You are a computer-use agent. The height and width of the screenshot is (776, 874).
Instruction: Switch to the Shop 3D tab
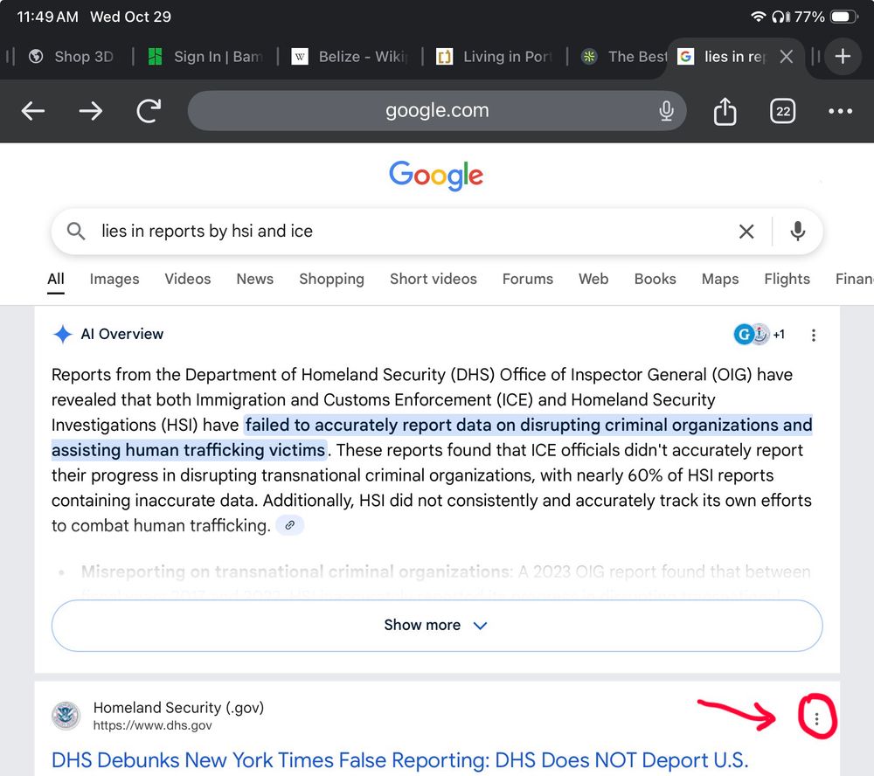(x=72, y=56)
